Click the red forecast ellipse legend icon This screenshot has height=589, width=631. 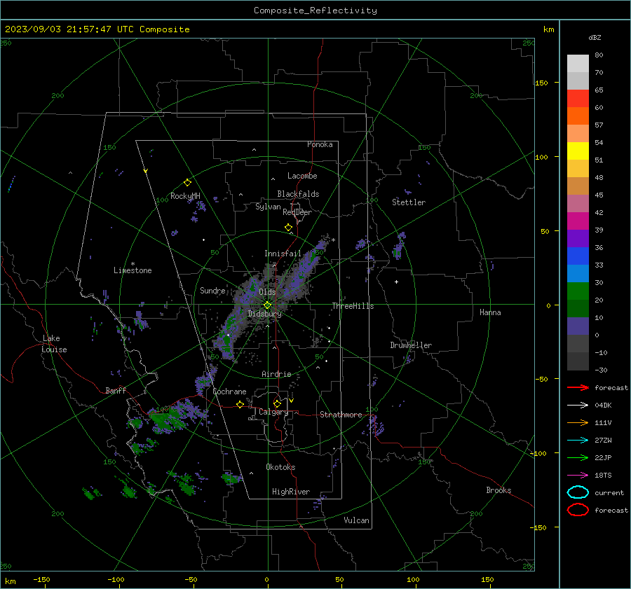point(578,510)
